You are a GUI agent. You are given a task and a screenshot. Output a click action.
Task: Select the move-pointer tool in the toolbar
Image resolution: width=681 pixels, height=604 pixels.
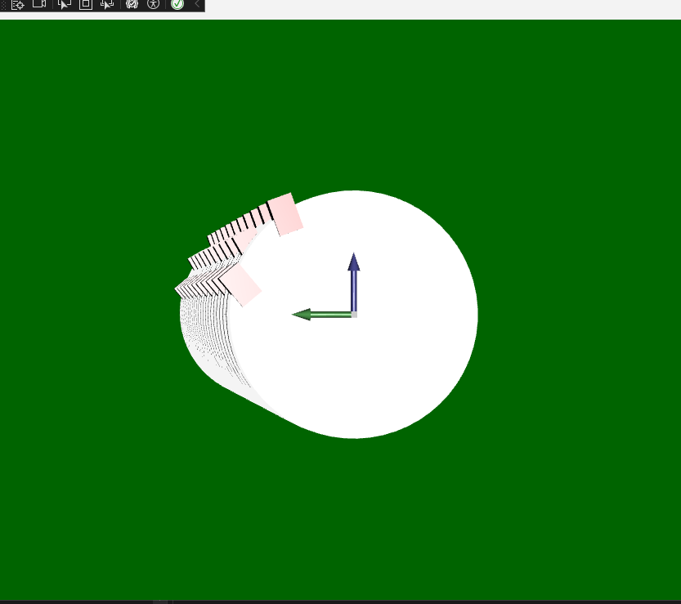(x=106, y=4)
